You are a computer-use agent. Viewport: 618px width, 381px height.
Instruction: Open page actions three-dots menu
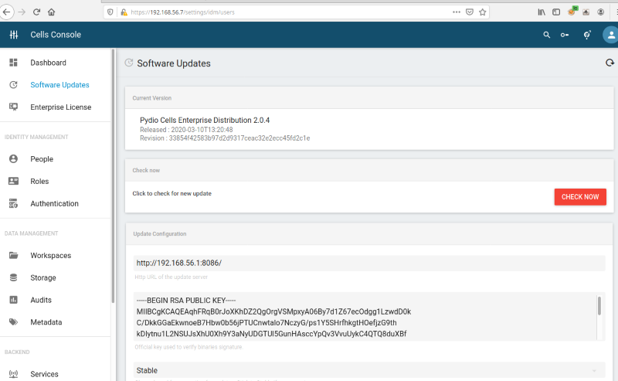(x=457, y=12)
